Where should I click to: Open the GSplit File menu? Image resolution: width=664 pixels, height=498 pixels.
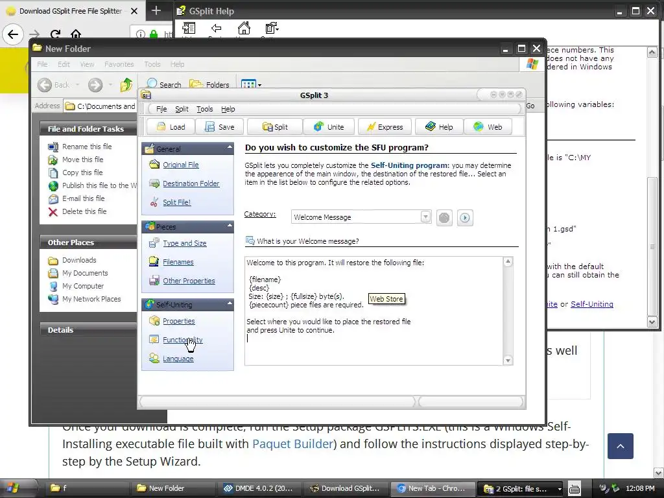[x=161, y=109]
